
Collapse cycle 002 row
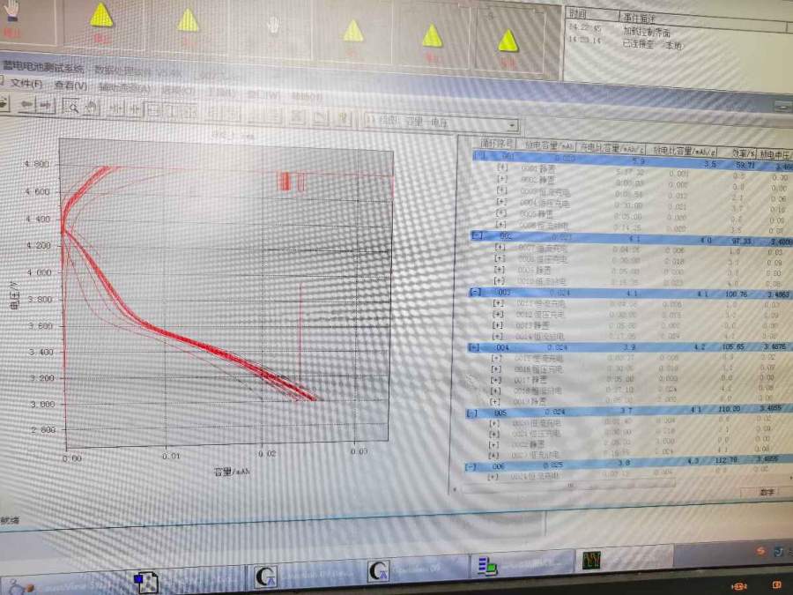point(477,235)
